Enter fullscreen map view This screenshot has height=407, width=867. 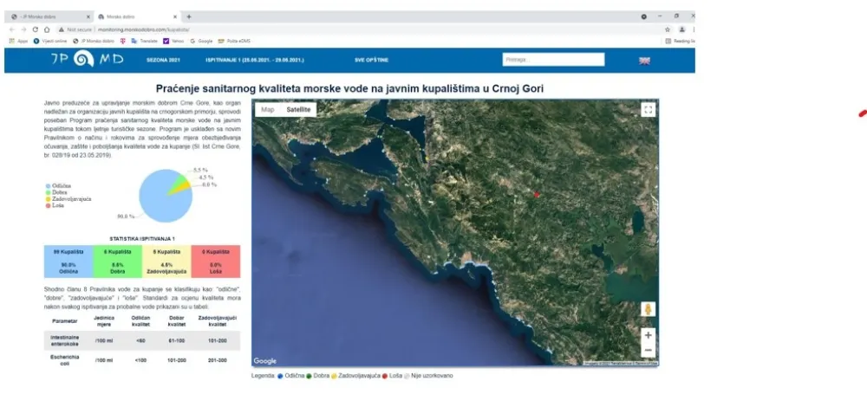click(x=648, y=109)
